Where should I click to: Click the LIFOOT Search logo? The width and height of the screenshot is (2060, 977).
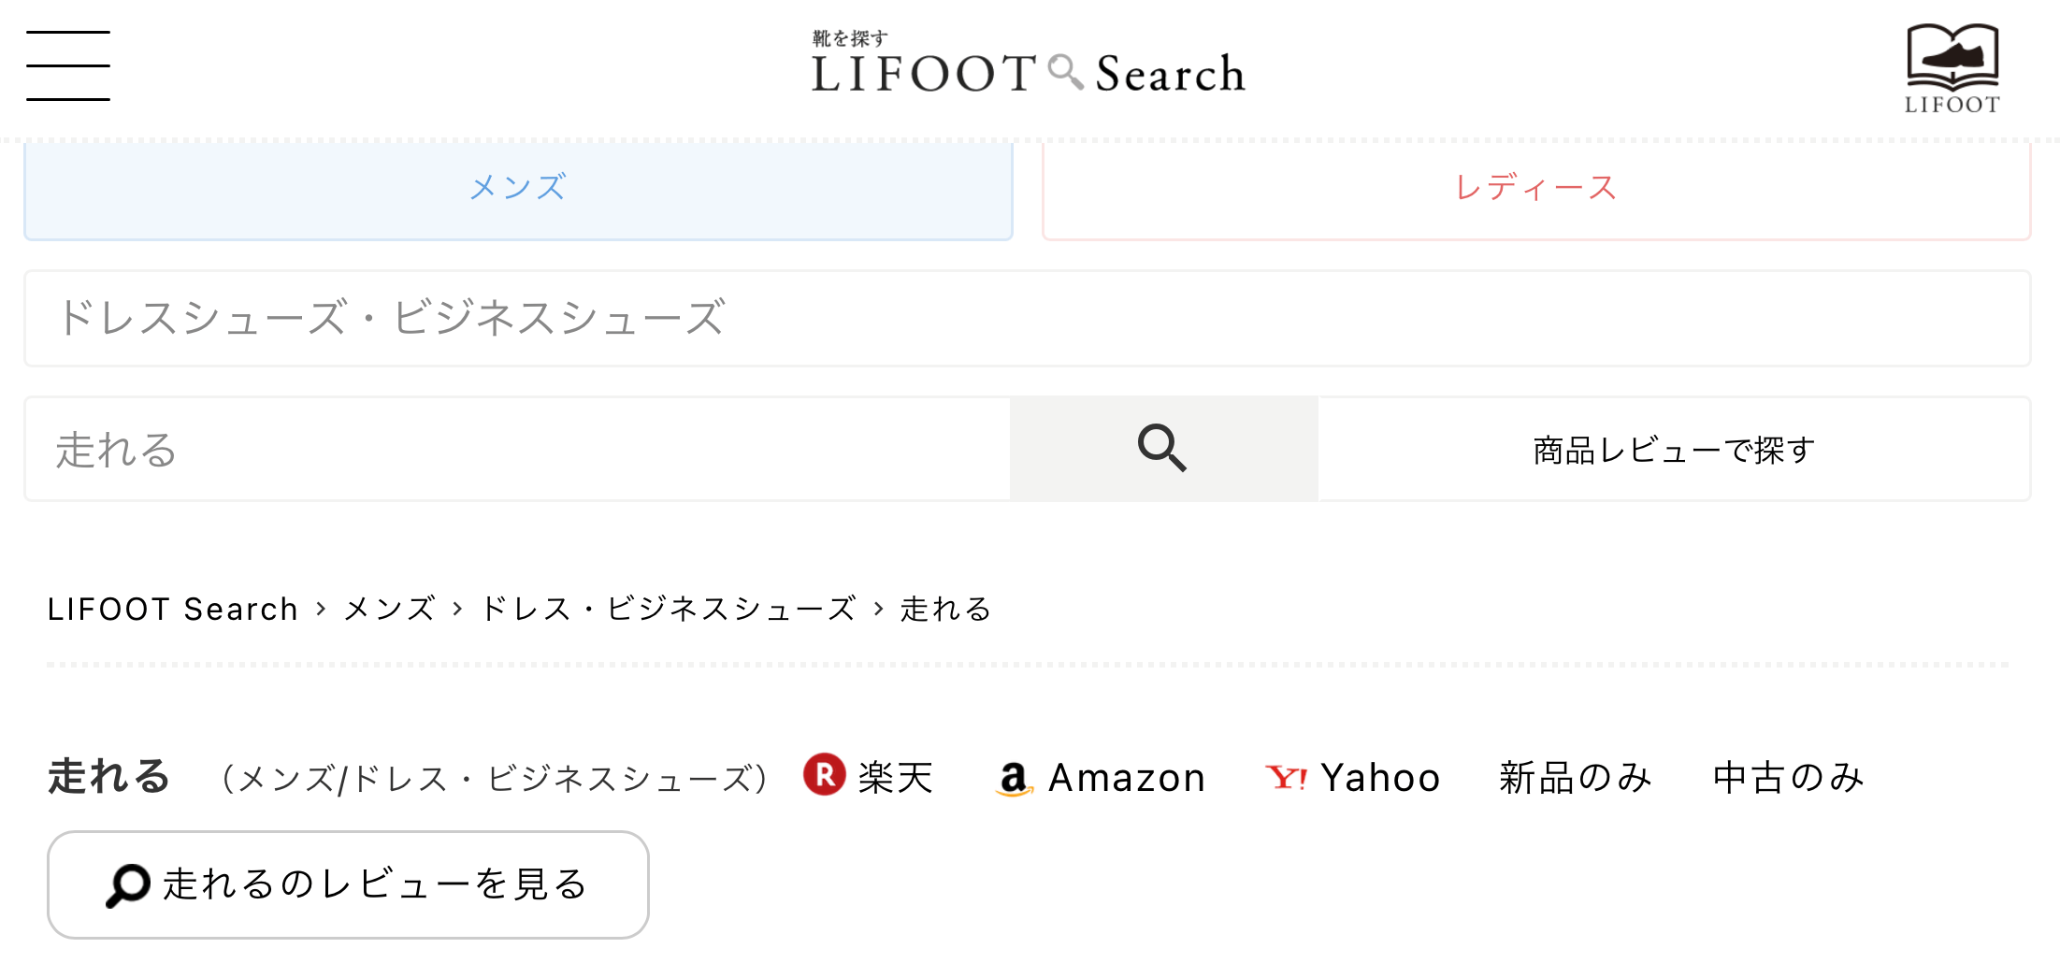(1028, 65)
